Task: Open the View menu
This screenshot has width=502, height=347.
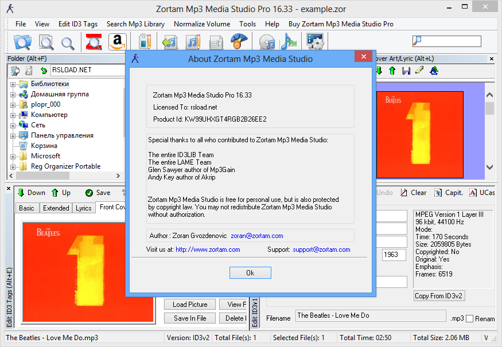Action: click(42, 24)
